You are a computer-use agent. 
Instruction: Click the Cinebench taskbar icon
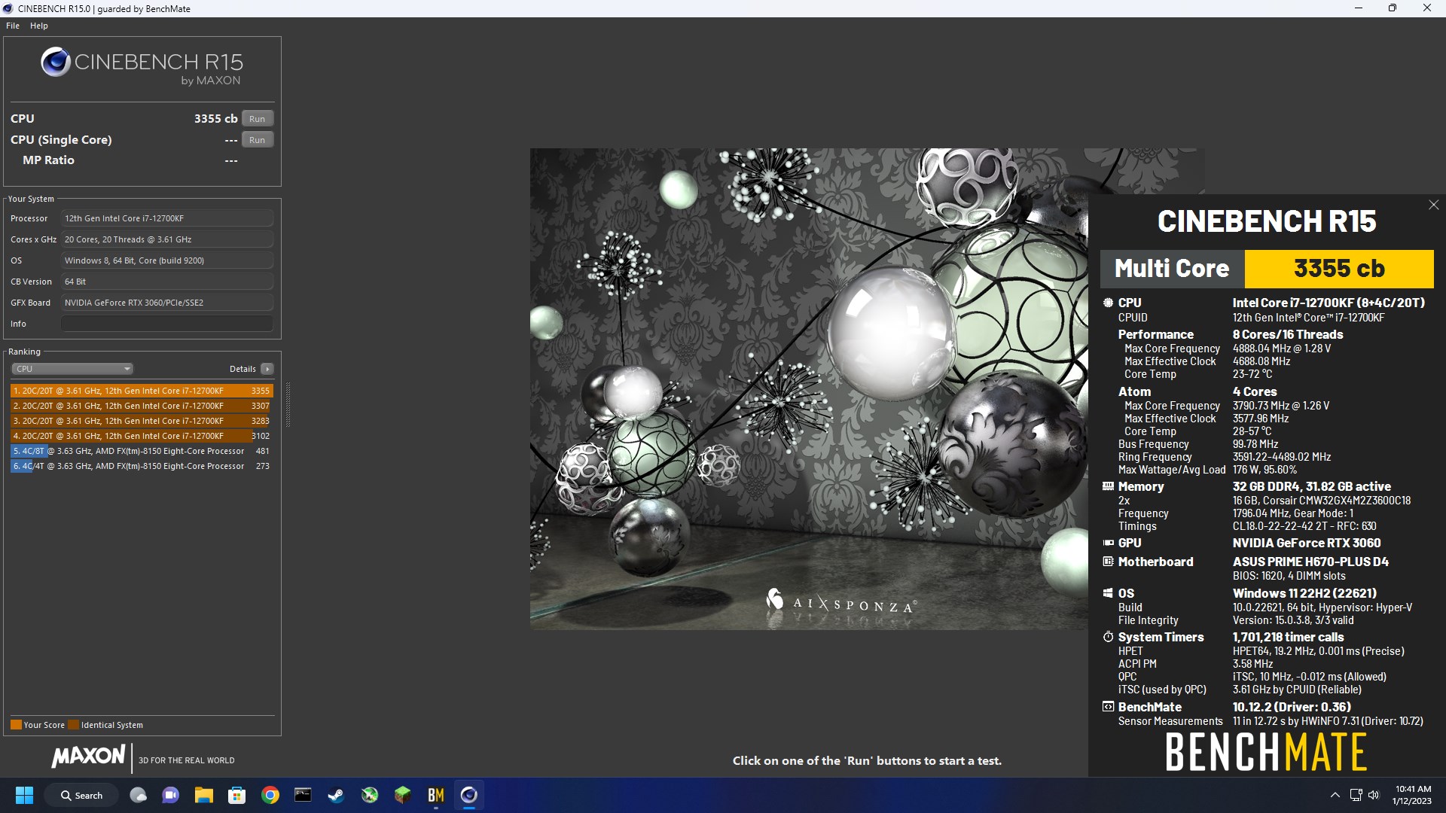[468, 795]
